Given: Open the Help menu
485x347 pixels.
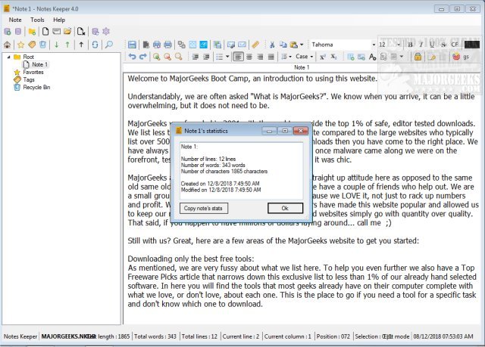Looking at the screenshot, I should click(x=59, y=20).
